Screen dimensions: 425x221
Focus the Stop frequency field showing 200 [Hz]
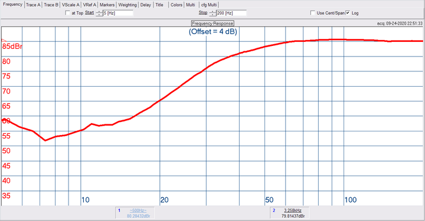tap(231, 13)
